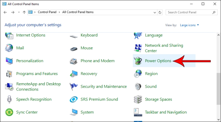Image resolution: width=221 pixels, height=122 pixels.
Task: Open the System link
Action: point(87,112)
